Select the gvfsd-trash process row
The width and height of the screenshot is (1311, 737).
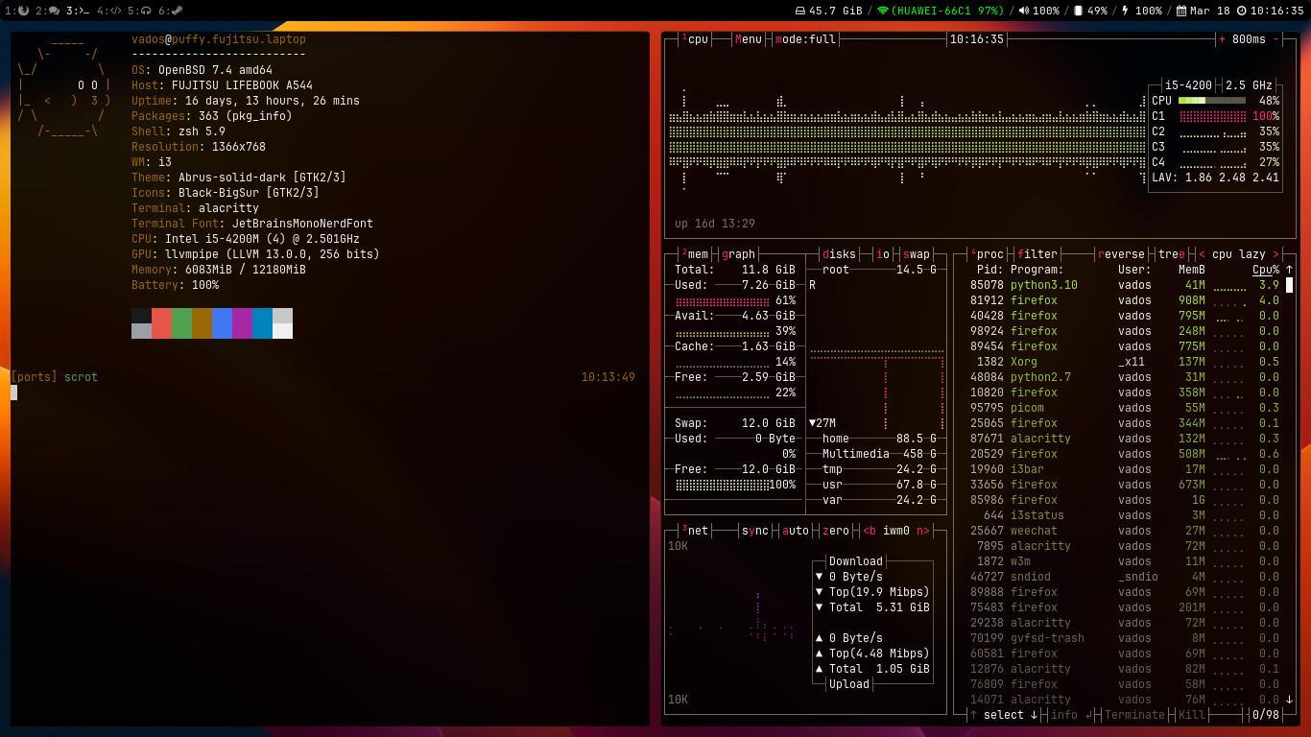click(x=1124, y=638)
